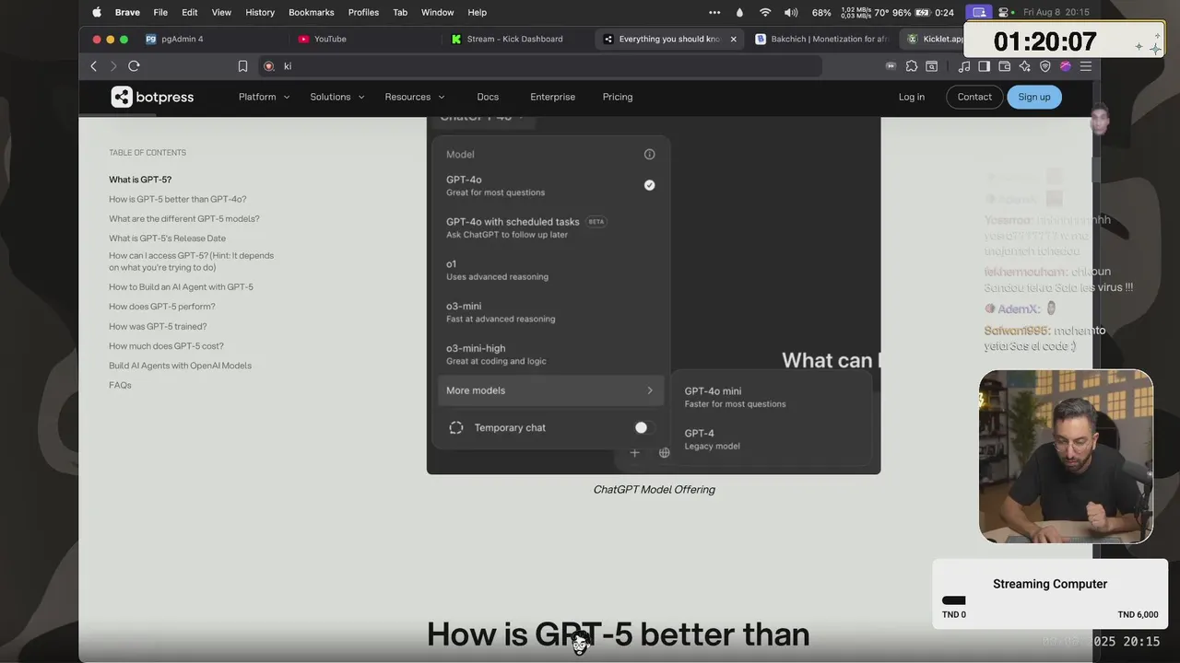Viewport: 1180px width, 663px height.
Task: Jump to 'Build AI Agents with OpenAI Models'
Action: click(180, 366)
